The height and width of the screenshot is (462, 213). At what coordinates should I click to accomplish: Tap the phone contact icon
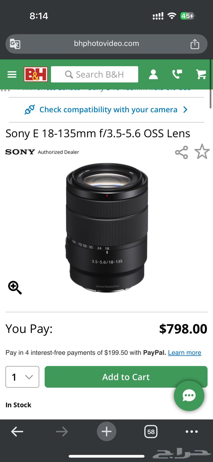[x=177, y=74]
